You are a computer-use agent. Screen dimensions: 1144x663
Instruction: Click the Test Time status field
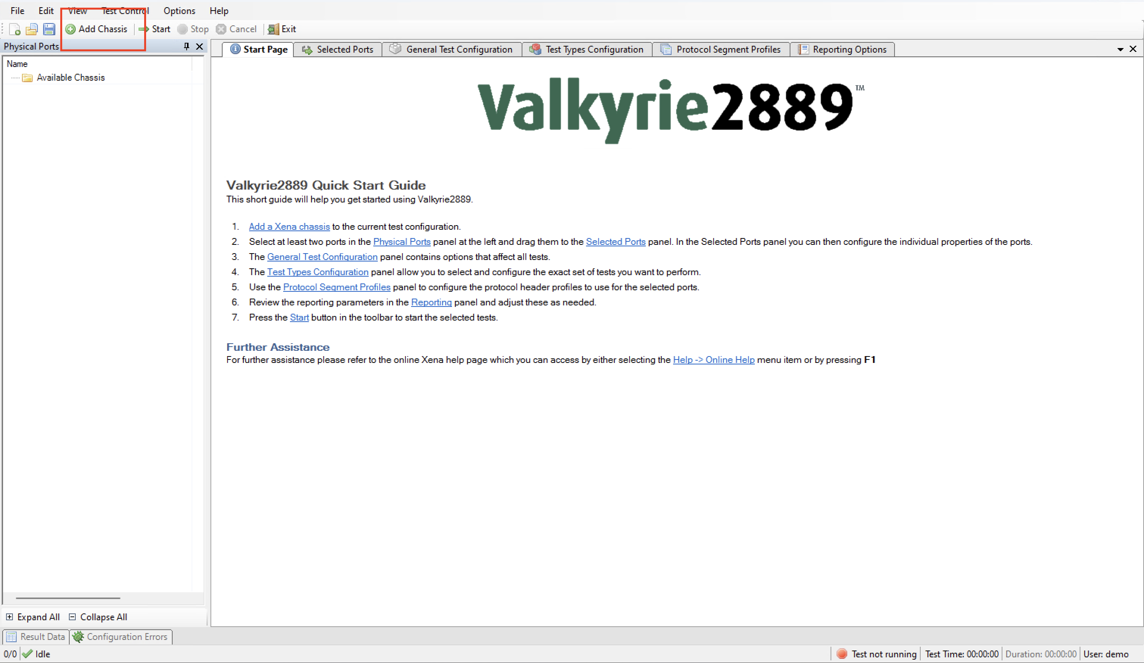[x=962, y=654]
